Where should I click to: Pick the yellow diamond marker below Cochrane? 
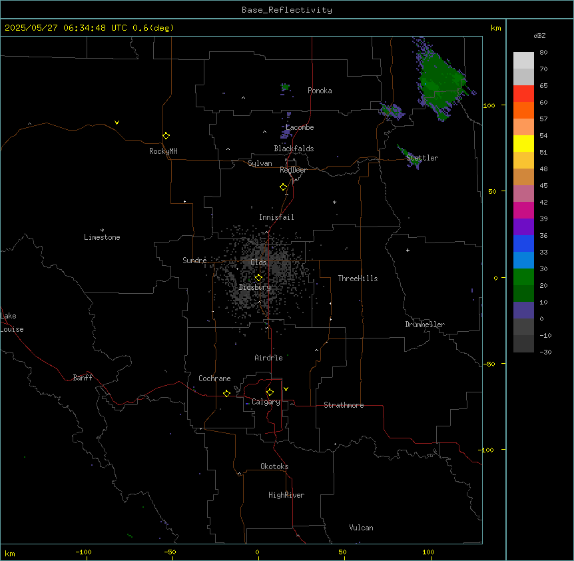click(226, 393)
